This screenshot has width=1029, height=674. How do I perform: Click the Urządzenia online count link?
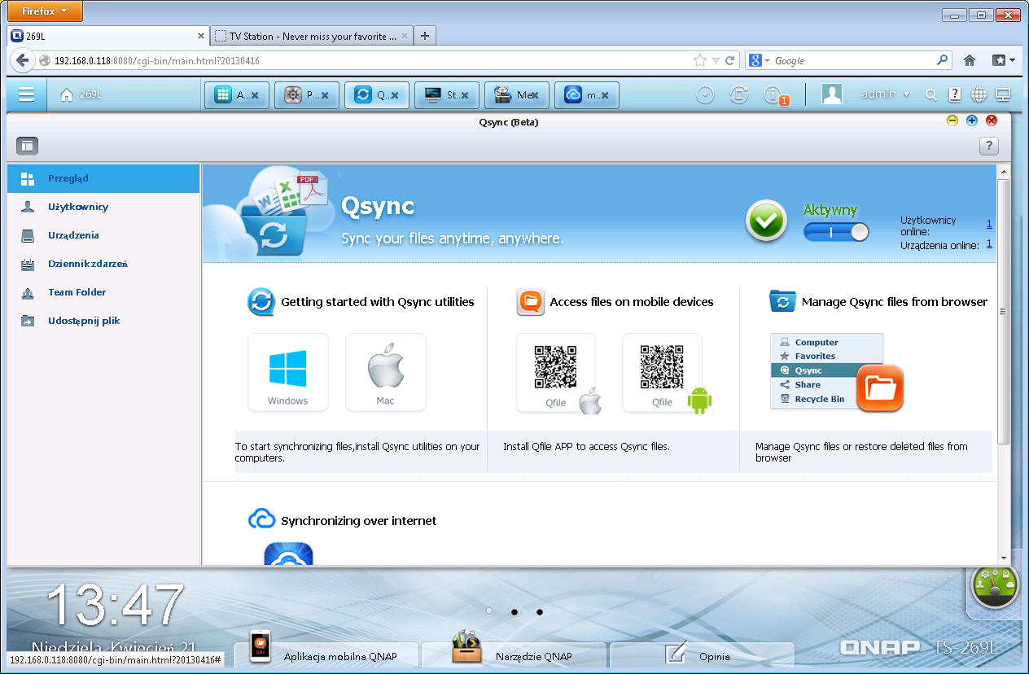tap(989, 244)
